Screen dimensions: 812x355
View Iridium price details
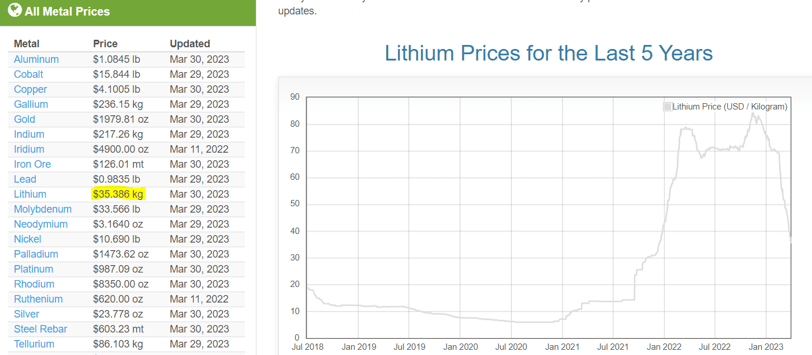(29, 149)
